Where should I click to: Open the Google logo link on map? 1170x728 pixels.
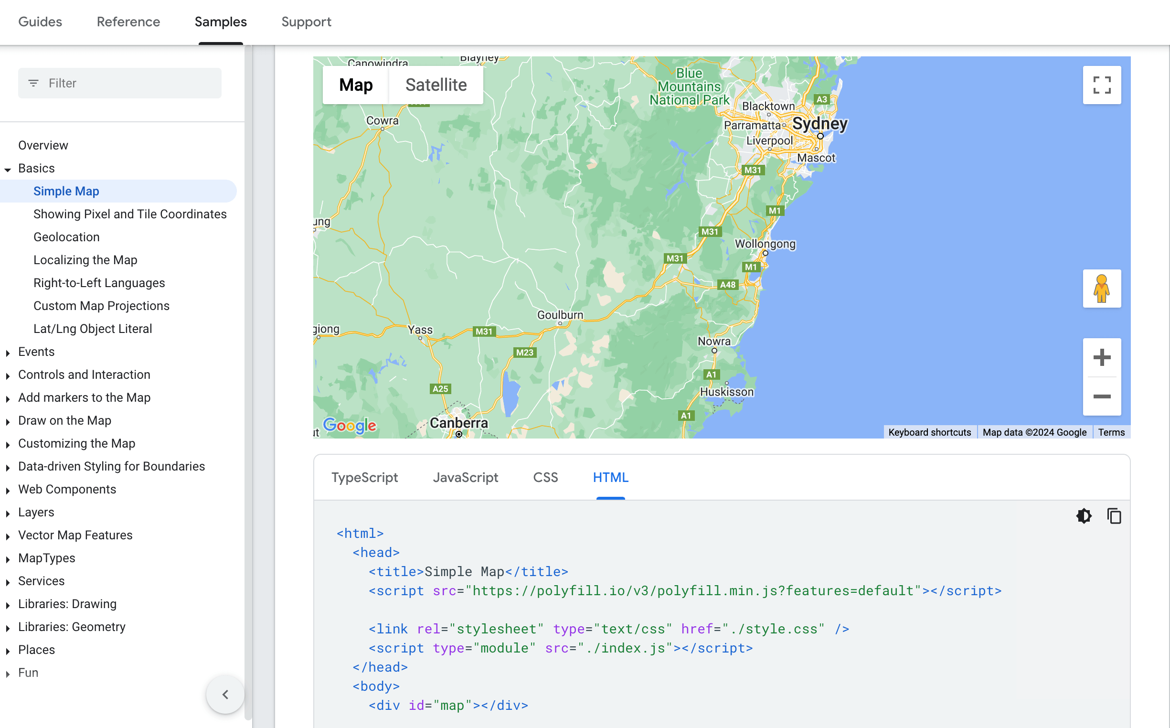click(350, 425)
